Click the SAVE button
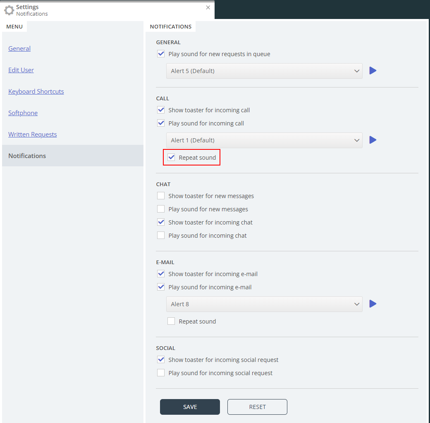Image resolution: width=430 pixels, height=423 pixels. coord(190,407)
